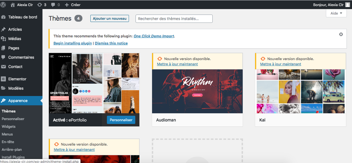
Task: Click the Commentaires bubble icon in sidebar
Action: [x=3, y=58]
